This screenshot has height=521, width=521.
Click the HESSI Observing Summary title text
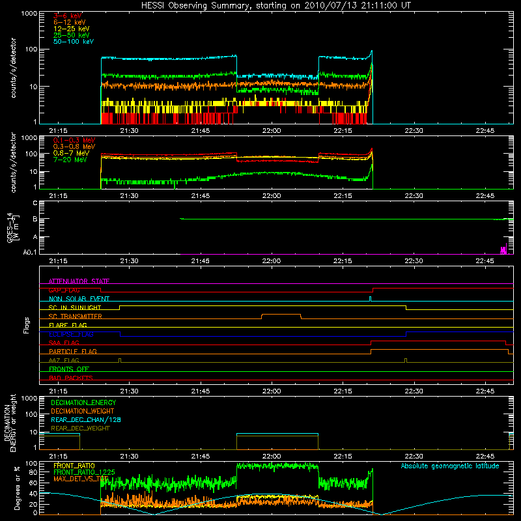tap(276, 5)
